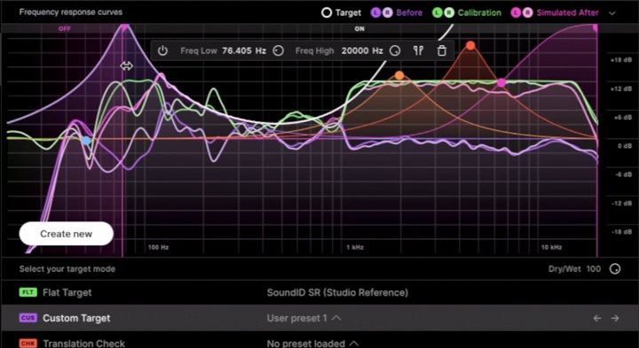Image resolution: width=639 pixels, height=348 pixels.
Task: Collapse the frequency response curves legend chevron
Action: click(612, 13)
